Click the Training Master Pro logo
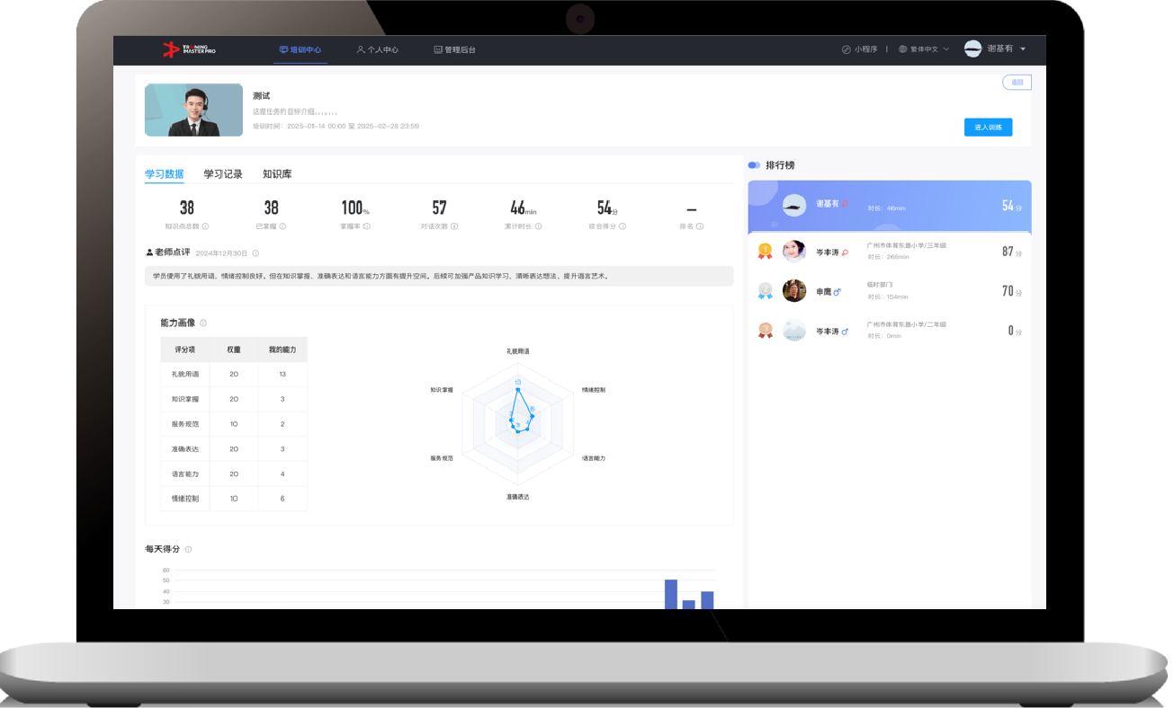The image size is (1174, 708). (x=189, y=50)
